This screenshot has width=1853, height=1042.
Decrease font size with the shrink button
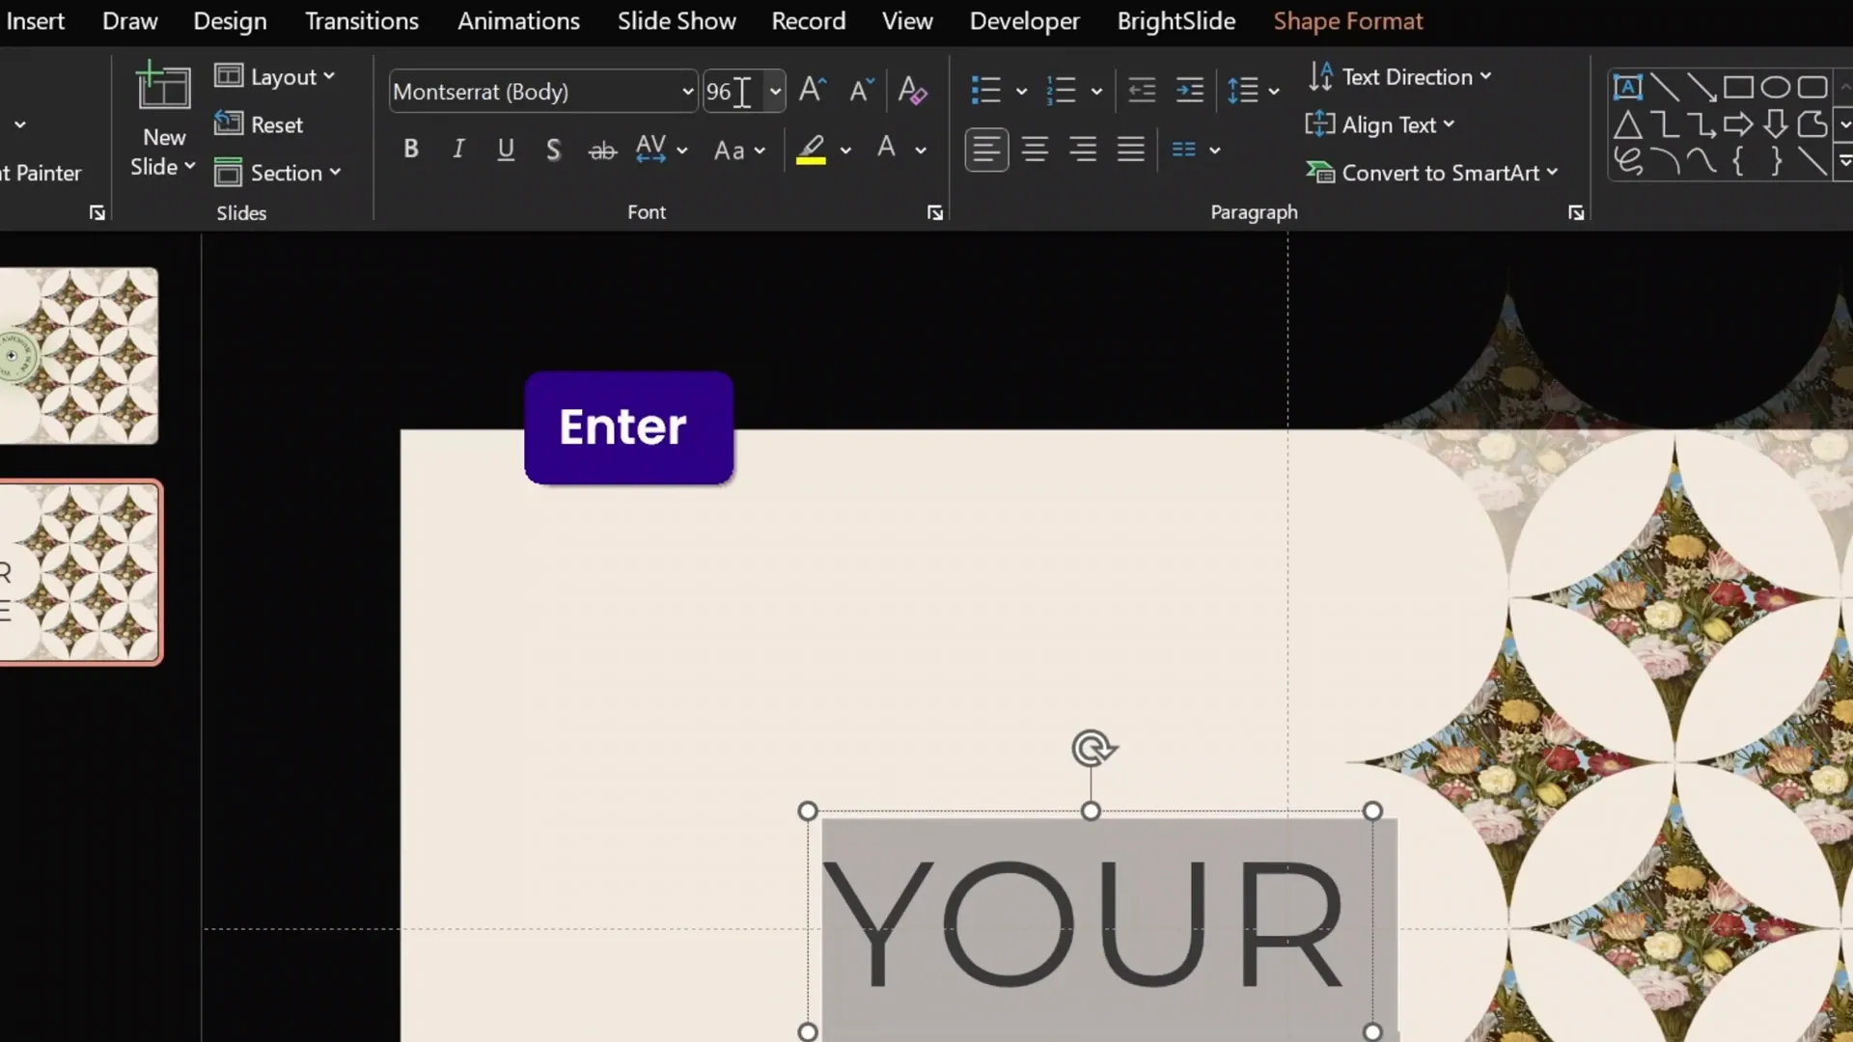(861, 91)
